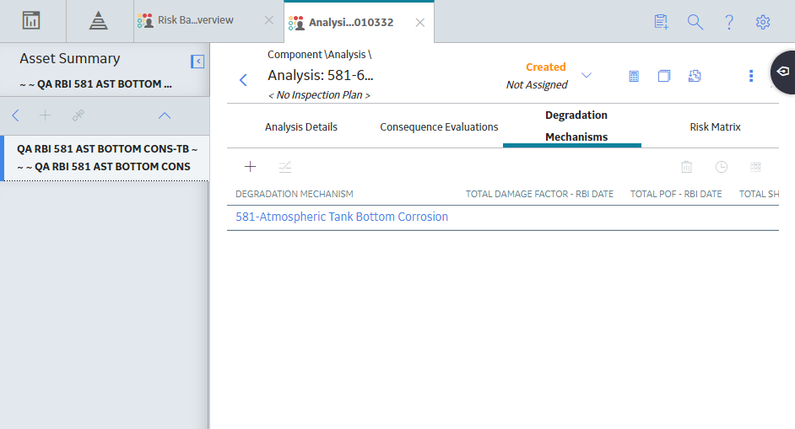Open 581-Atmospheric Tank Bottom Corrosion link
Screen dimensions: 795x429
pos(342,217)
